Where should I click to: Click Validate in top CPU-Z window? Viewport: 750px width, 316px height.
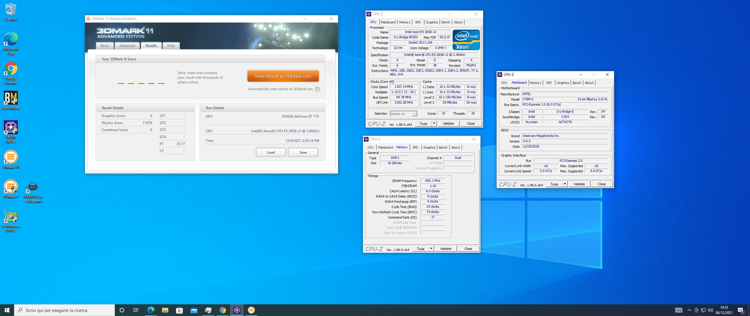448,123
